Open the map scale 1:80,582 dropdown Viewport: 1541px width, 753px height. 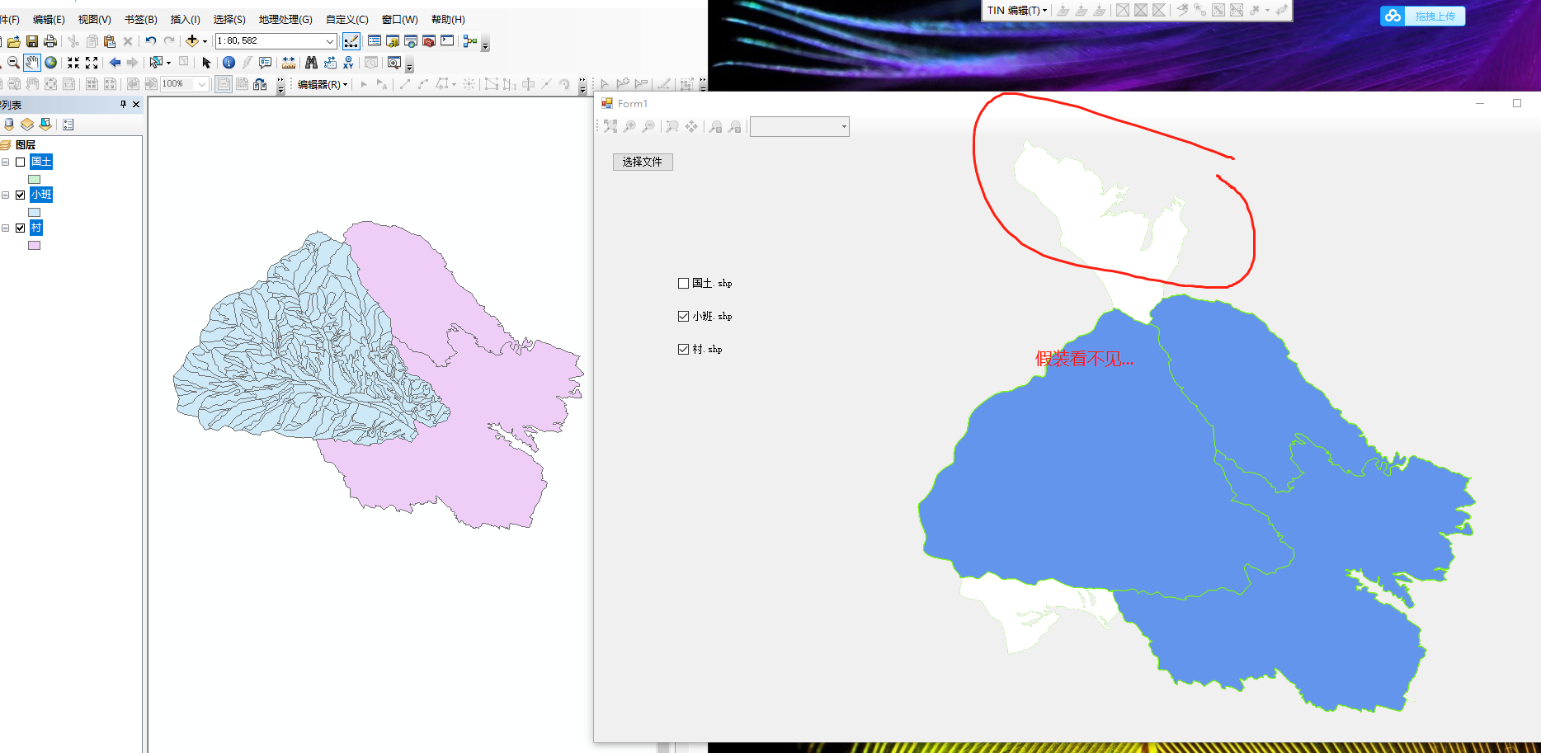tap(330, 41)
